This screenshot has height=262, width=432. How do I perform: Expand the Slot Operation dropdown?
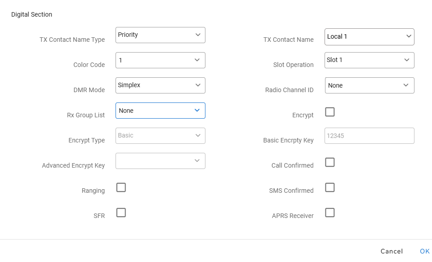click(x=369, y=60)
